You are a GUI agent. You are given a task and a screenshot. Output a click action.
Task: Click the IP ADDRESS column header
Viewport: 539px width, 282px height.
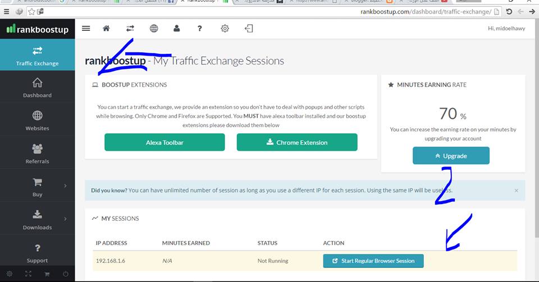point(111,243)
